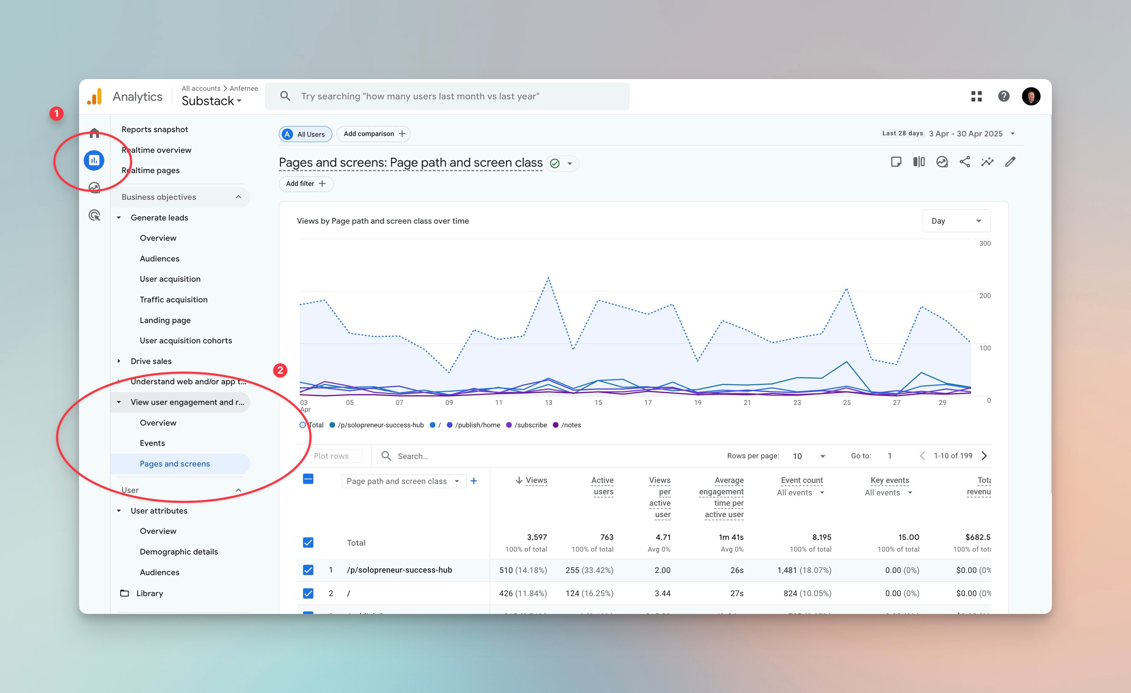Sort by Active users column header
The width and height of the screenshot is (1131, 693).
(x=602, y=486)
